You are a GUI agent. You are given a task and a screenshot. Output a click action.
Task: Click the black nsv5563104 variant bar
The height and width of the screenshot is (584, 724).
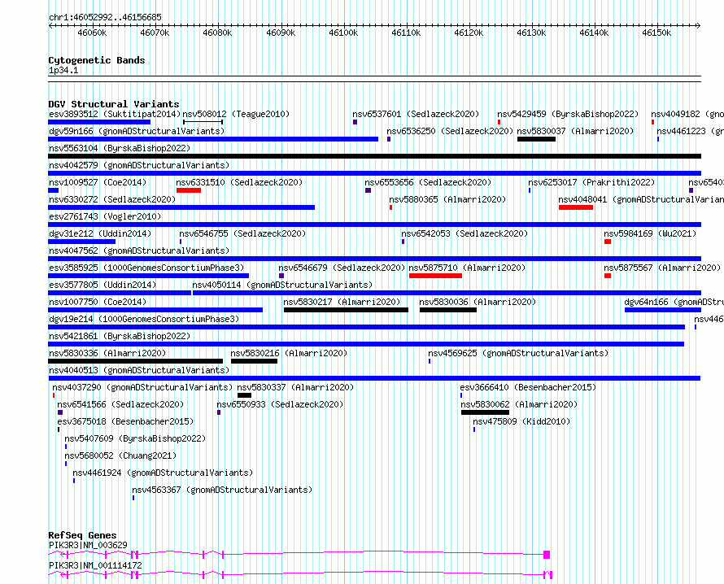(374, 156)
